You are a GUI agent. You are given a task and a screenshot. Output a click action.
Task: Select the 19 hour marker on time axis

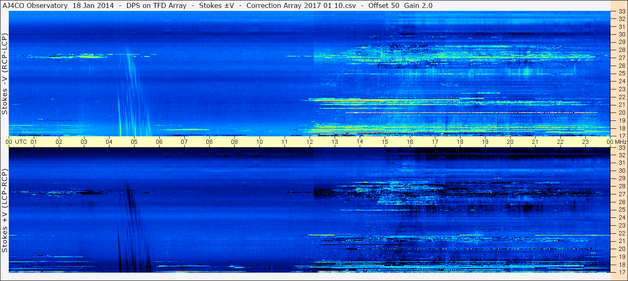(485, 142)
